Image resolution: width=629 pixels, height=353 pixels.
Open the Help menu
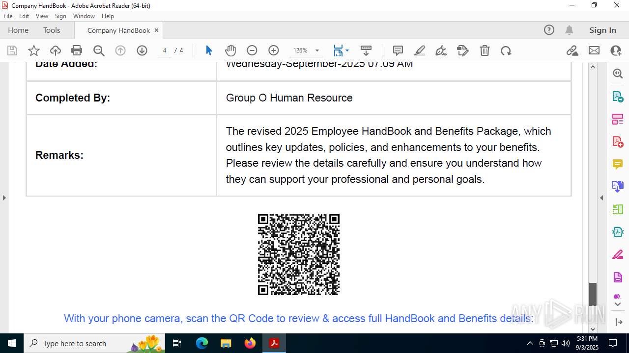(108, 16)
